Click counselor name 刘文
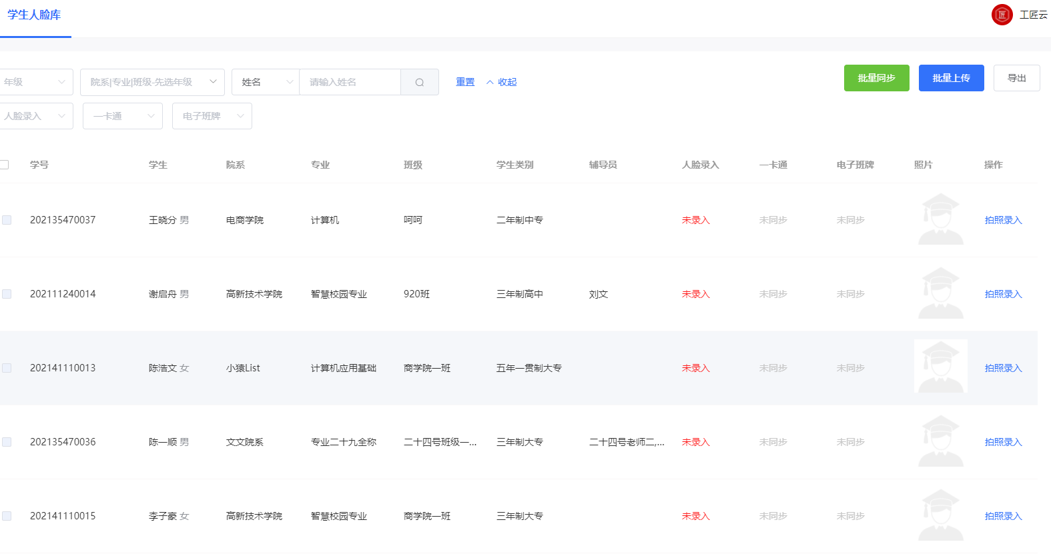 [599, 294]
